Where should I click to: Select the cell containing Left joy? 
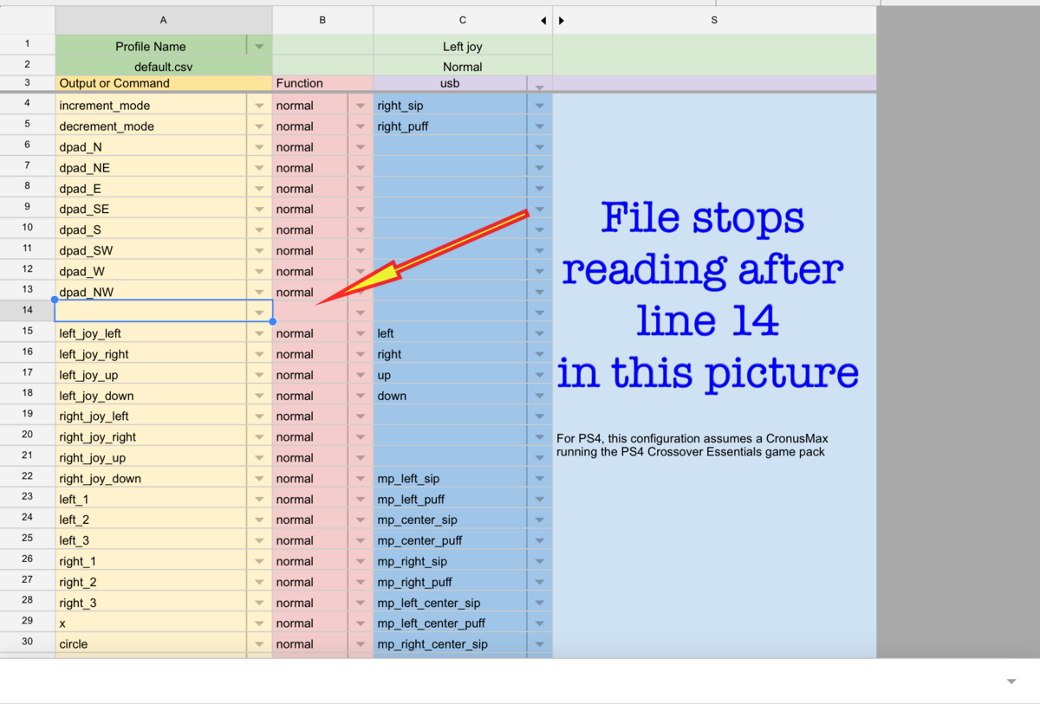point(462,46)
